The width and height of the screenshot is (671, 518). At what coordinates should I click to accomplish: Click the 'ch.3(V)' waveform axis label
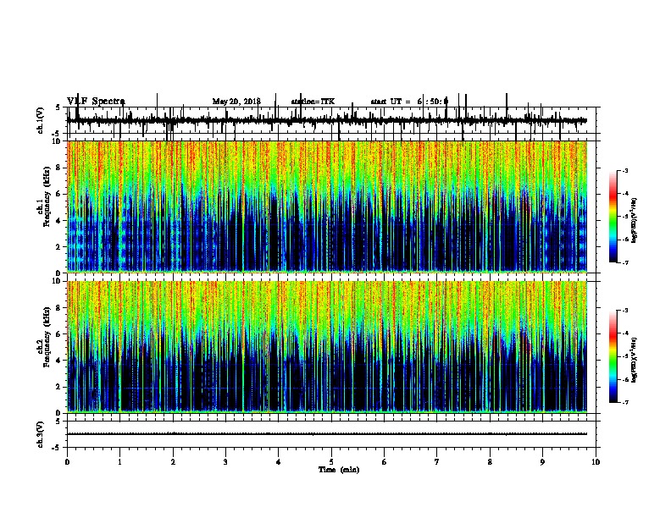pyautogui.click(x=41, y=434)
